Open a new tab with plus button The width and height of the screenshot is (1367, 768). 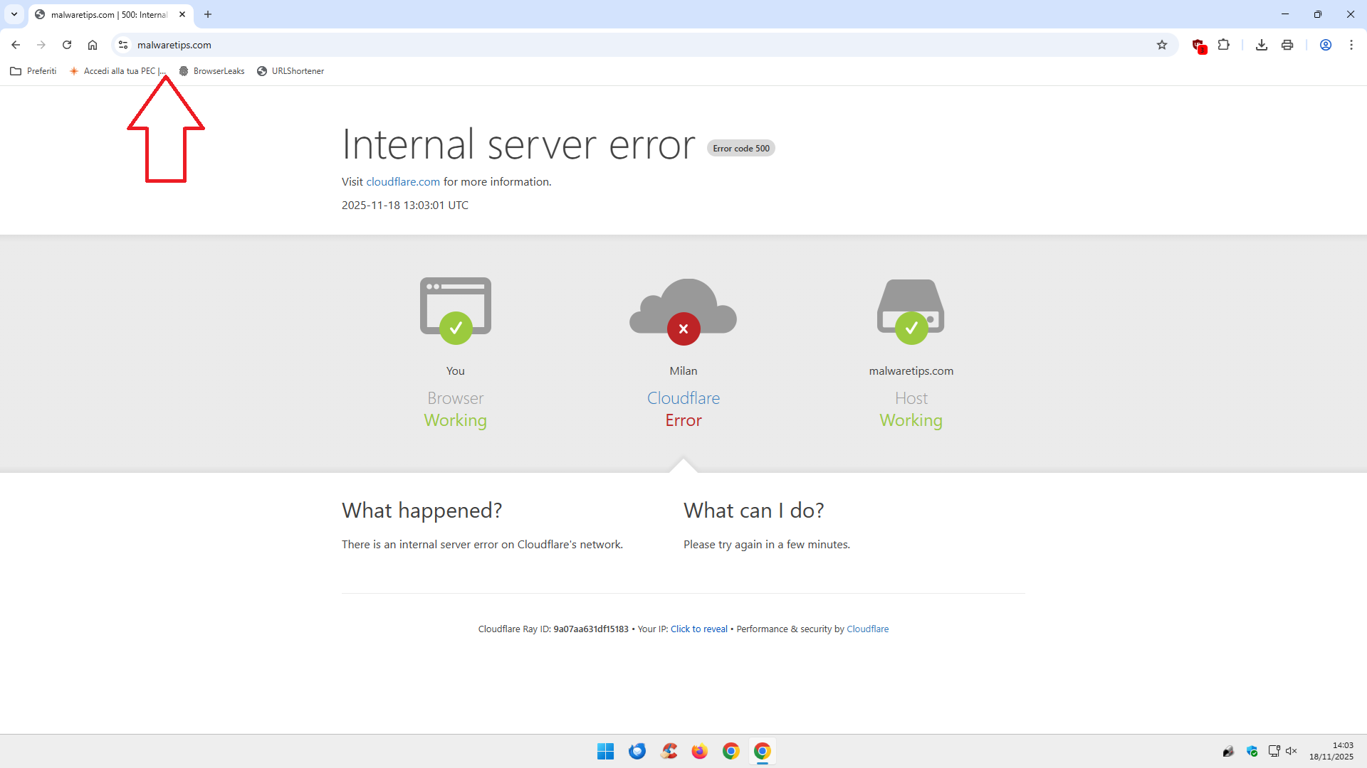tap(208, 14)
